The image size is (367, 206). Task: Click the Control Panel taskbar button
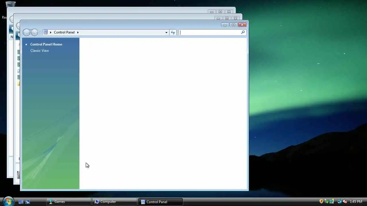coord(161,202)
